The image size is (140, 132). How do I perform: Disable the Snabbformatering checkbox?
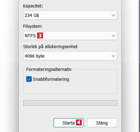point(29,79)
